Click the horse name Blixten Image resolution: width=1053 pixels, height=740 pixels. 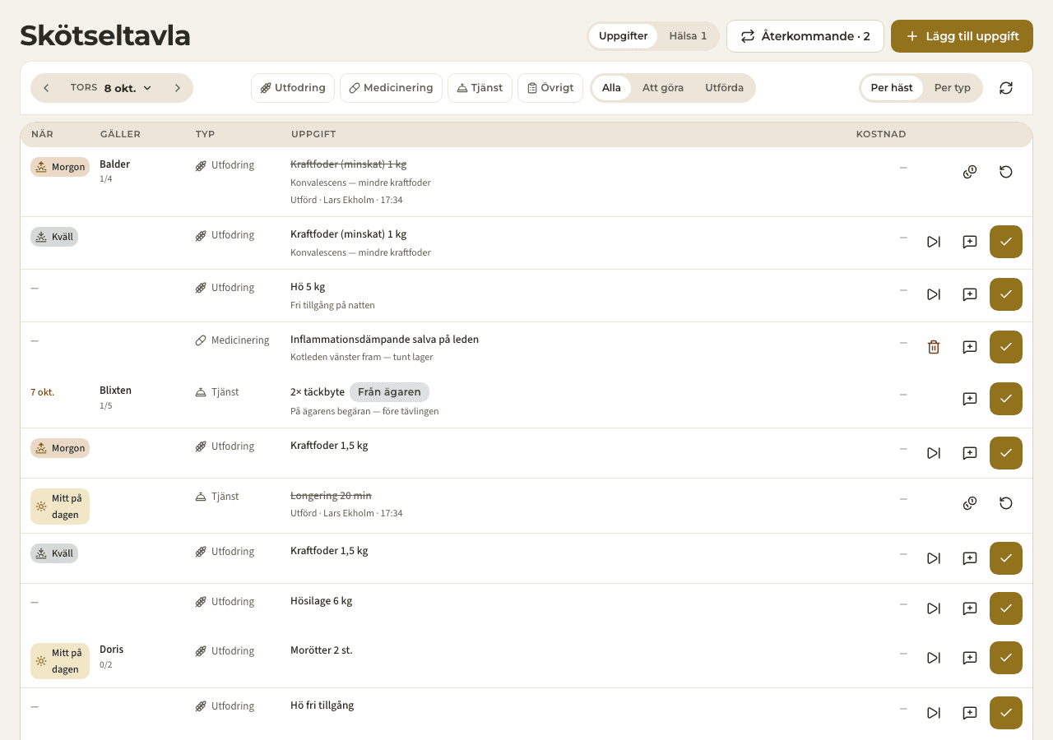tap(116, 391)
